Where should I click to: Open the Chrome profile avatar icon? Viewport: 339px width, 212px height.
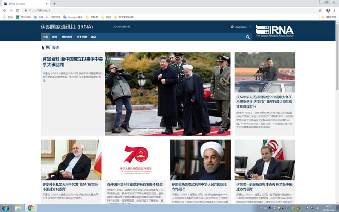coord(328,10)
